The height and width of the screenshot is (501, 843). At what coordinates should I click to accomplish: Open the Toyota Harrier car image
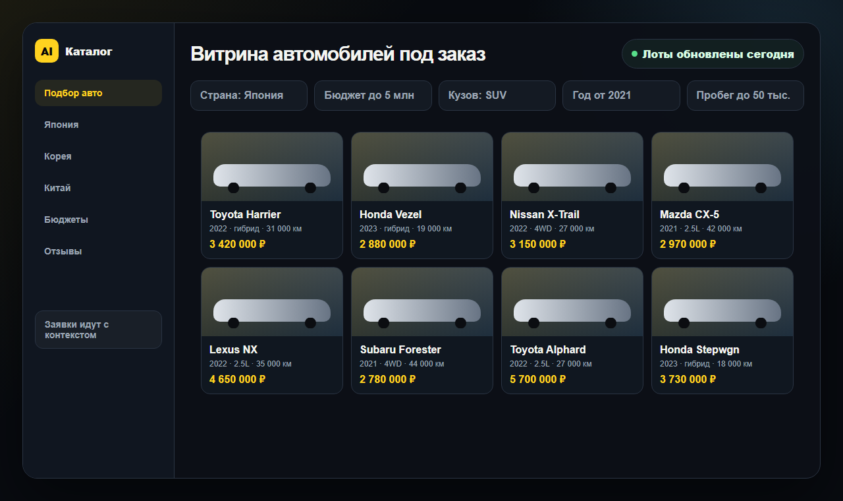[272, 167]
